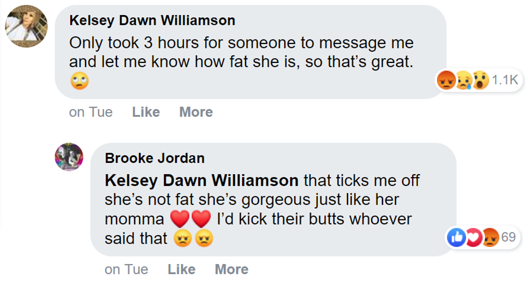
Task: Open More options under Brooke Jordan's reply
Action: (x=231, y=269)
